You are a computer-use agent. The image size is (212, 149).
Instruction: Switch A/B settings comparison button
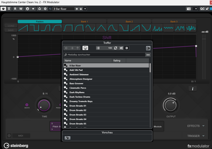(x=28, y=9)
